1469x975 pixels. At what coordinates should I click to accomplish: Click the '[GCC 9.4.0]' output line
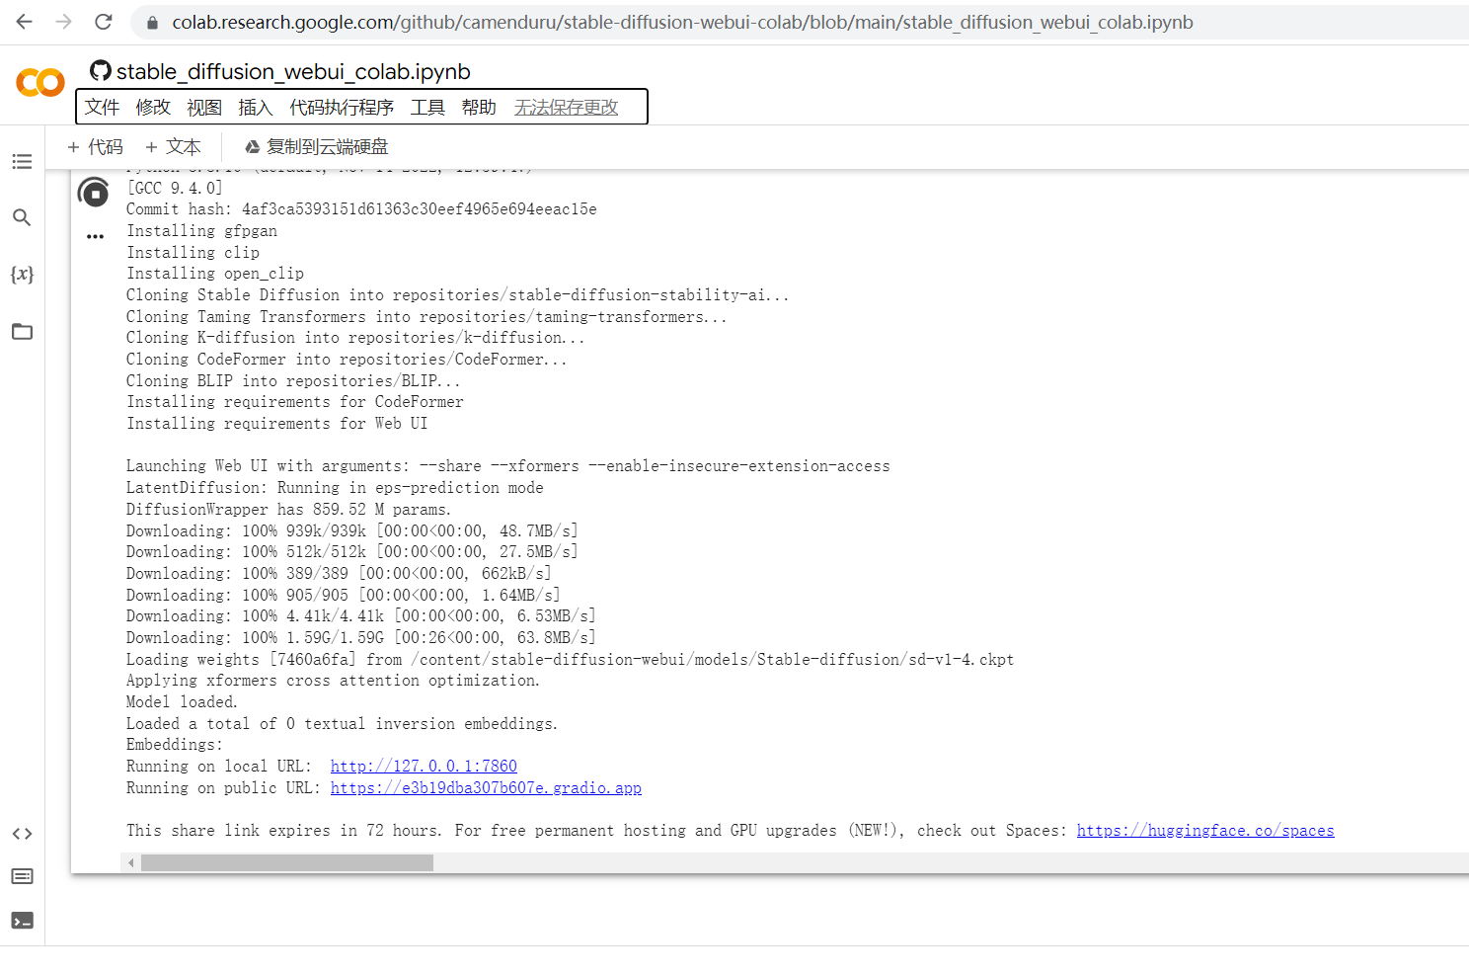[175, 188]
